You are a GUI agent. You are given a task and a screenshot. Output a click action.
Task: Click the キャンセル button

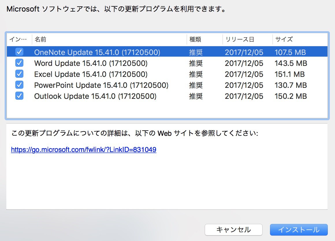pyautogui.click(x=234, y=230)
